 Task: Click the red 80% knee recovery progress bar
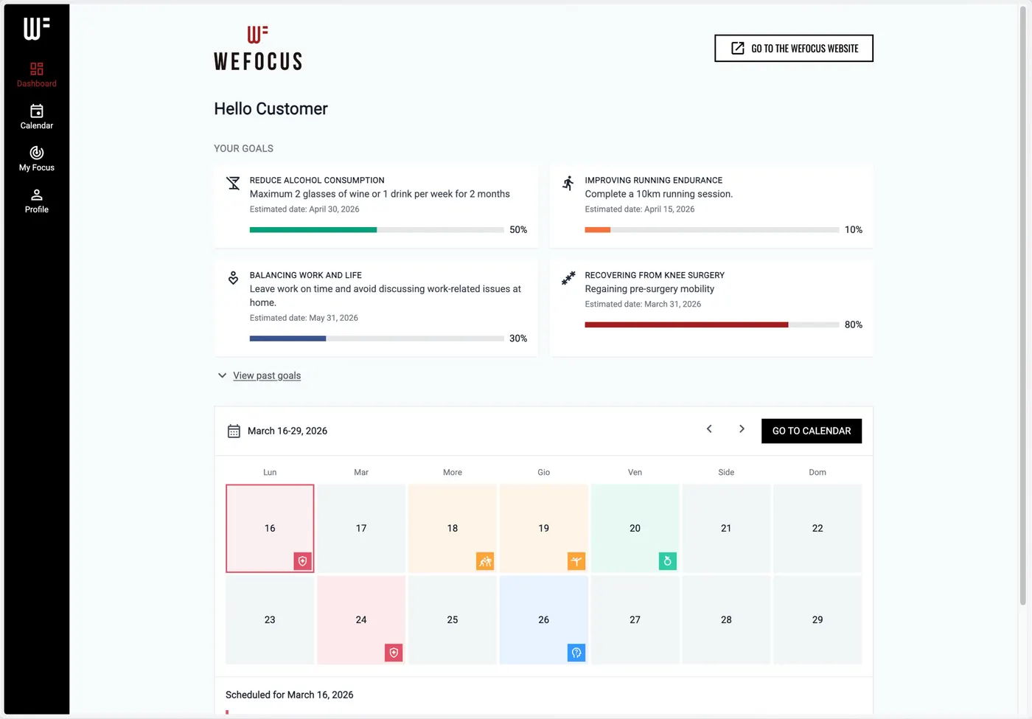point(712,324)
